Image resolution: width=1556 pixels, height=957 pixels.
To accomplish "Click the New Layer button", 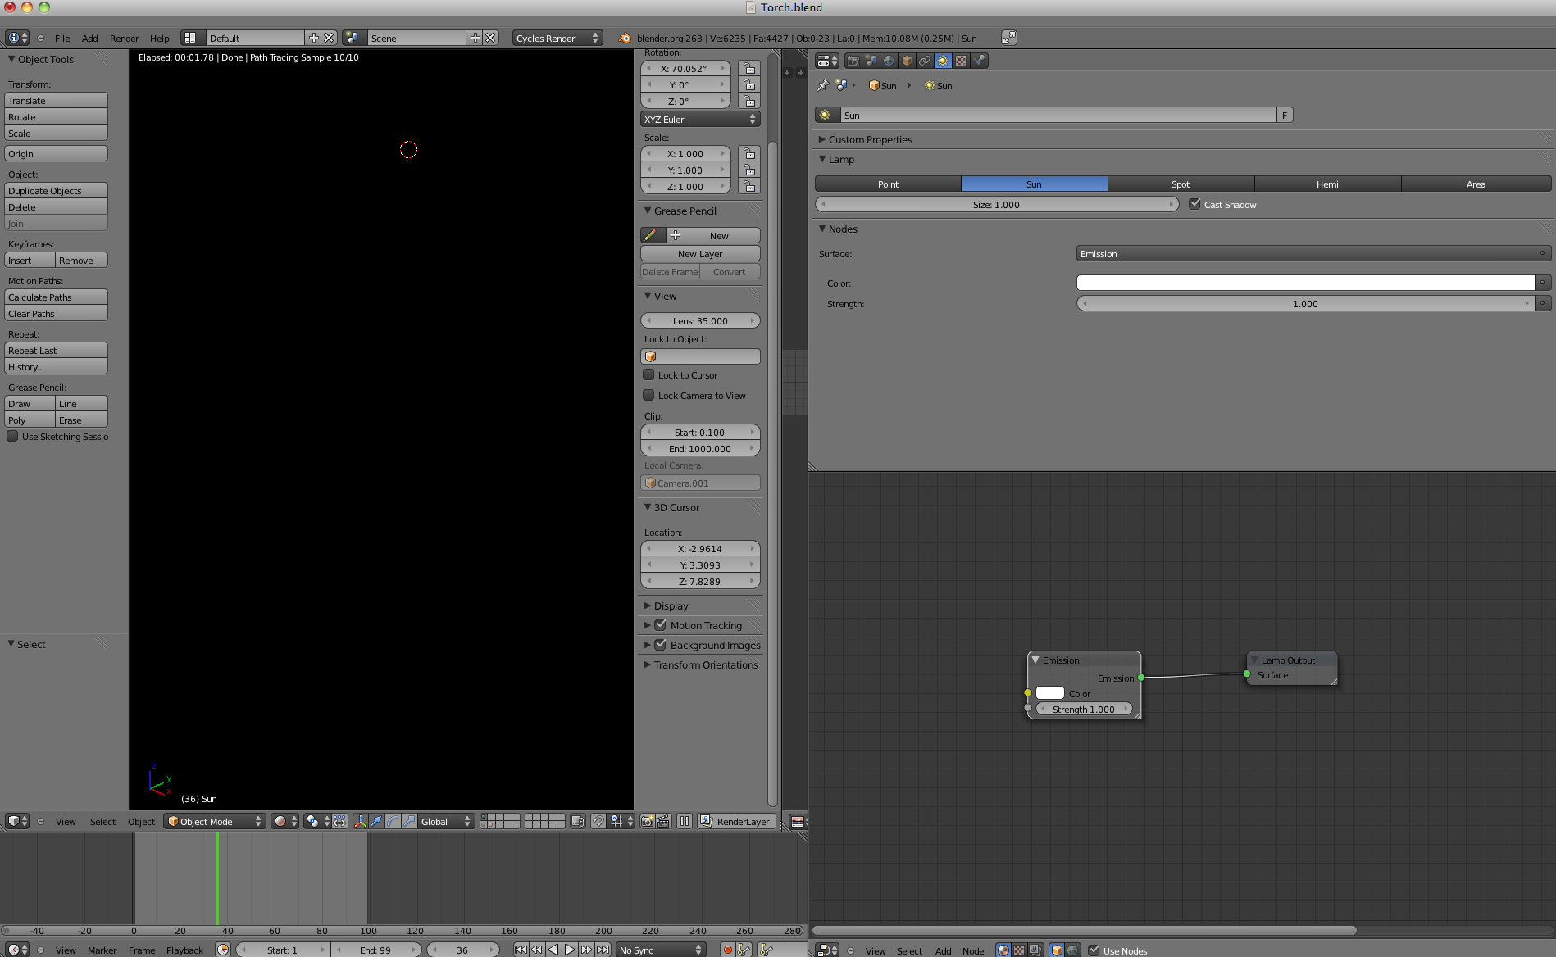I will click(700, 254).
